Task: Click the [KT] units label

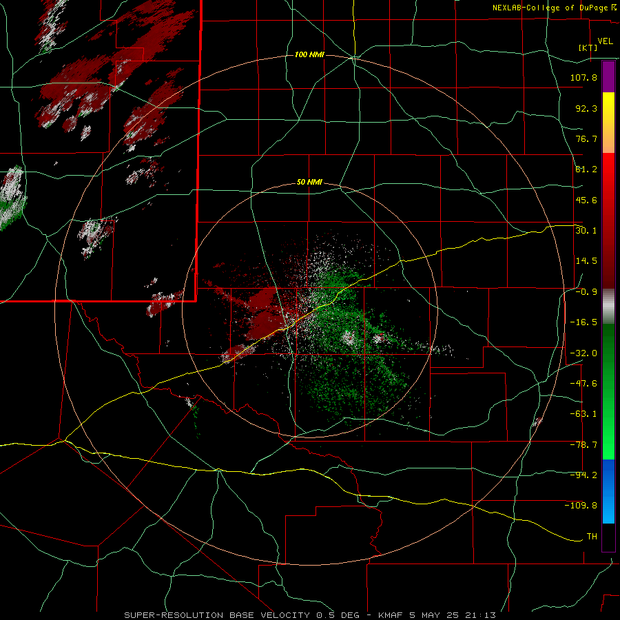Action: coord(588,48)
